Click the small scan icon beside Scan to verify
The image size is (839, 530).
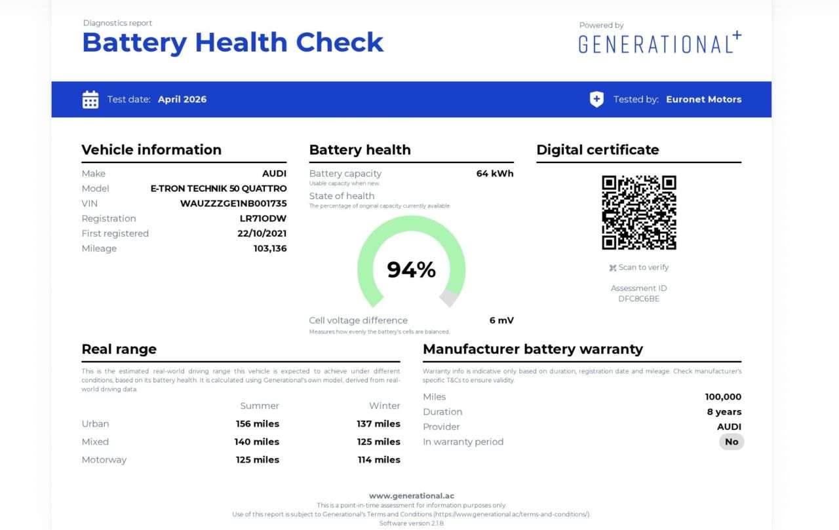pyautogui.click(x=612, y=267)
